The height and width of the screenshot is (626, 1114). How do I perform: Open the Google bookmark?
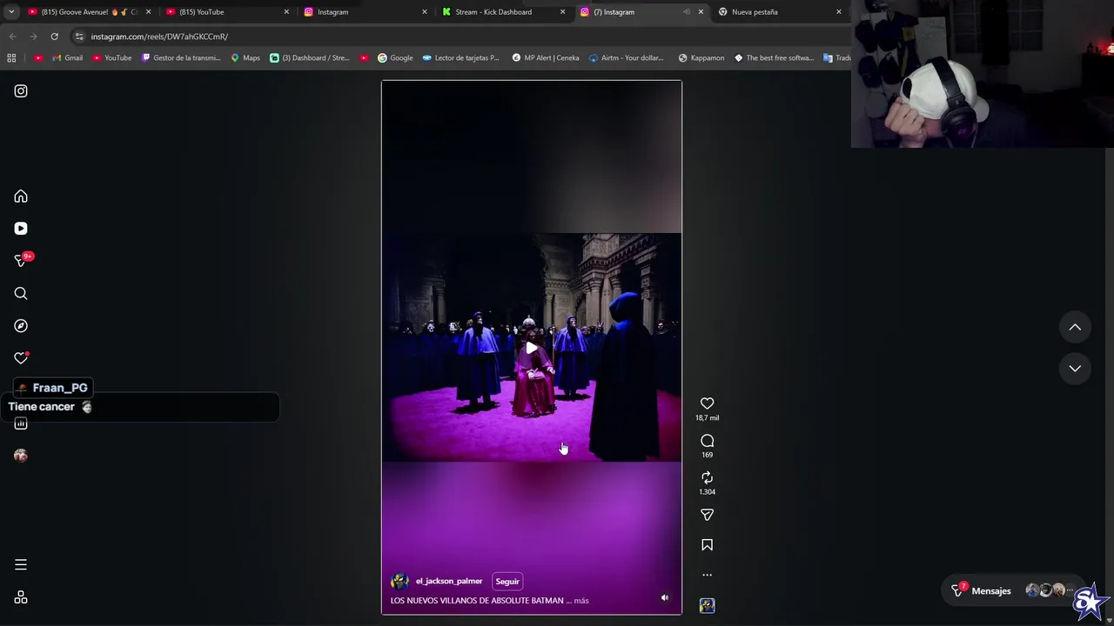[x=395, y=58]
